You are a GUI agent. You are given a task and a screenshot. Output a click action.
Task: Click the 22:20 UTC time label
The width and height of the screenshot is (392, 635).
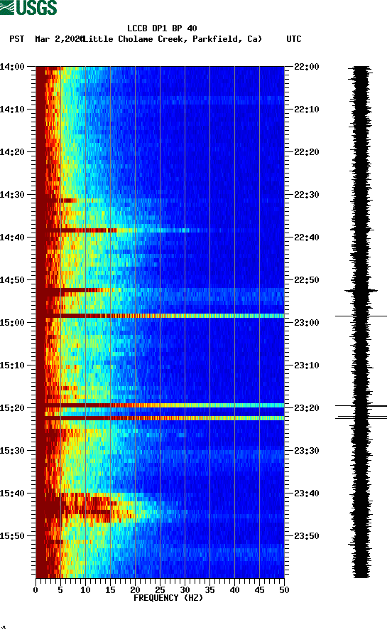pos(307,152)
